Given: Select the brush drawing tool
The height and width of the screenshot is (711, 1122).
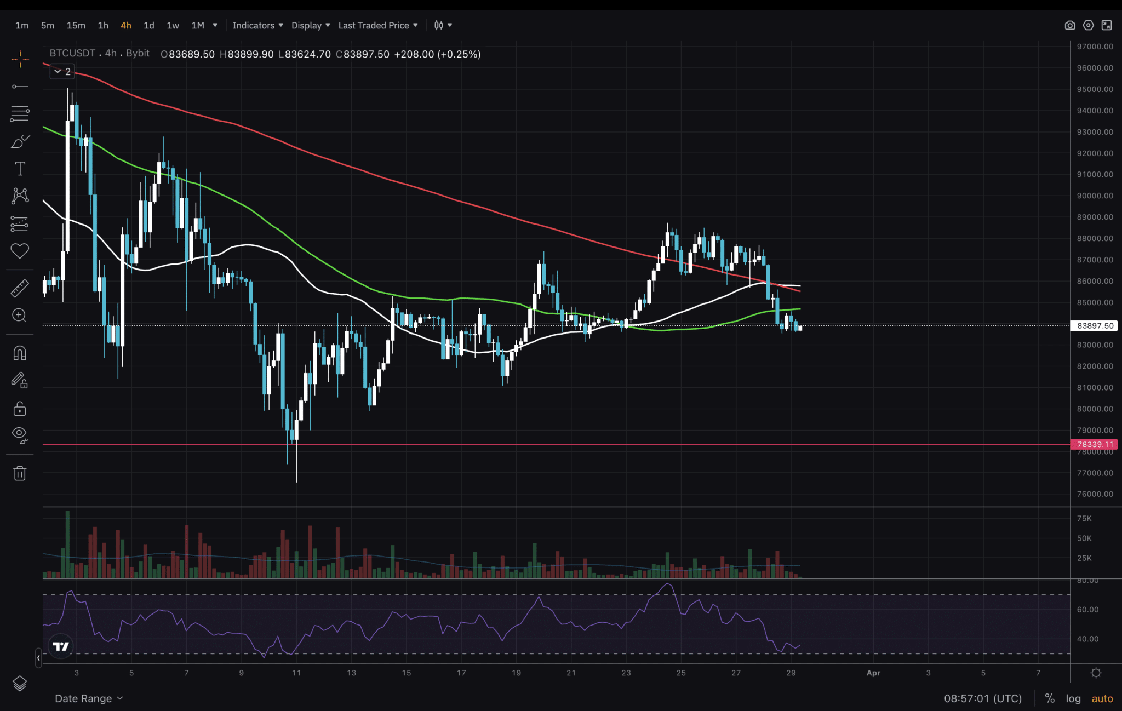Looking at the screenshot, I should pyautogui.click(x=20, y=141).
